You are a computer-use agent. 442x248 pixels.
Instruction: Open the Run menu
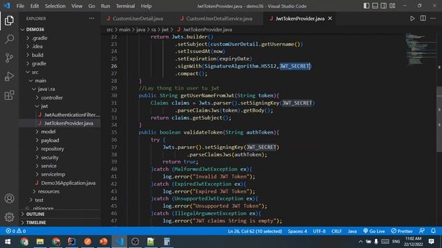(106, 6)
